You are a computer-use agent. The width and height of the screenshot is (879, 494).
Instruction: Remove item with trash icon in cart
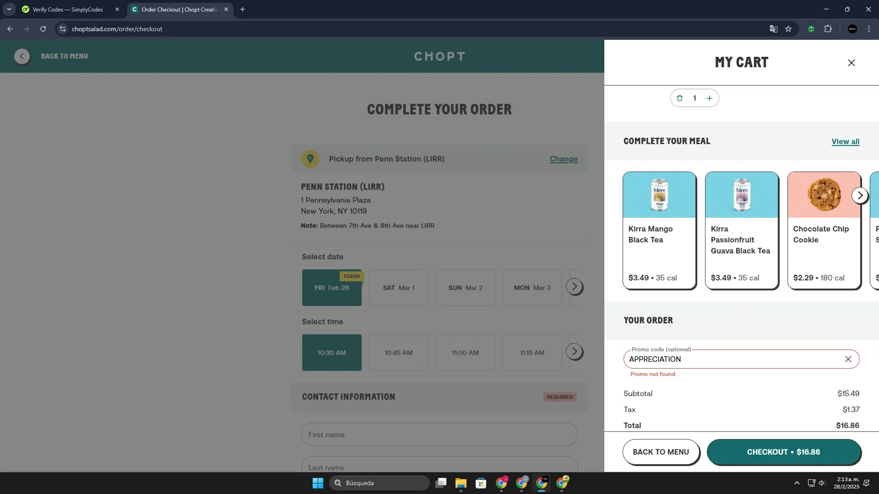point(680,98)
